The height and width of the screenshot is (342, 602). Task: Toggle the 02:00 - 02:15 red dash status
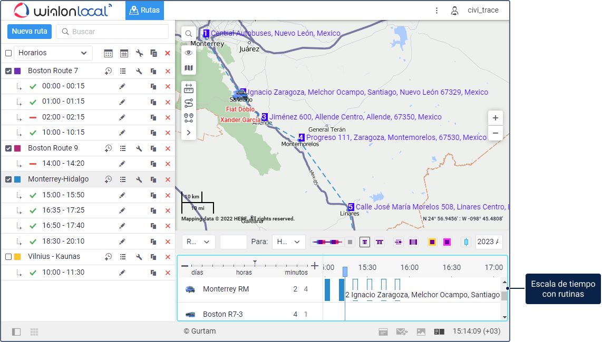33,117
